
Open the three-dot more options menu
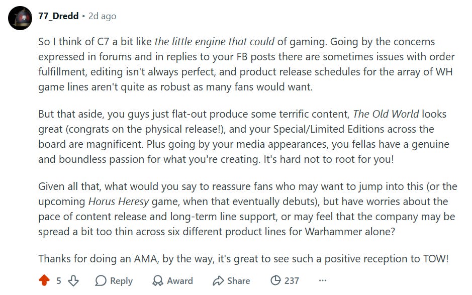click(x=322, y=280)
